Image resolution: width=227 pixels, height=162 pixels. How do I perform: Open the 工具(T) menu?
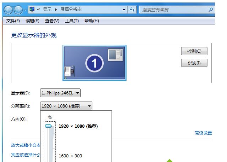(72, 21)
